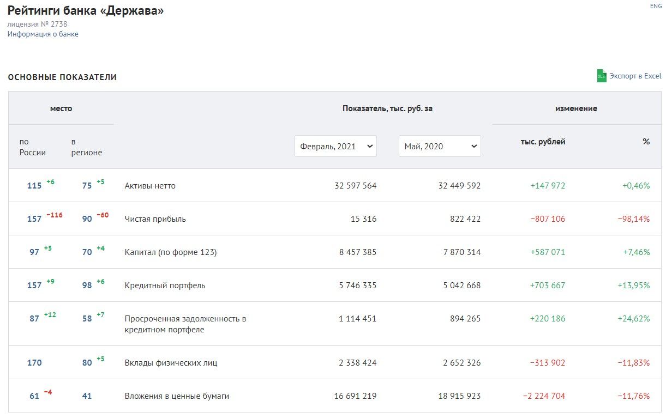Select the value 2 338 424
666x419 pixels.
(358, 363)
